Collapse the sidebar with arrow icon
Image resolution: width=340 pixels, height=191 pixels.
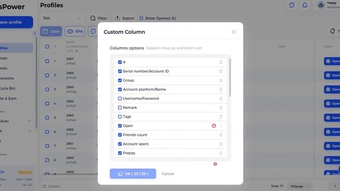coord(35,33)
